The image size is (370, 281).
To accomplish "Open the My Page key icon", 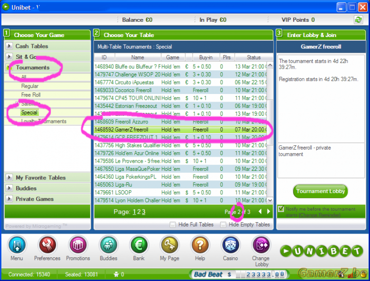I will (x=169, y=245).
